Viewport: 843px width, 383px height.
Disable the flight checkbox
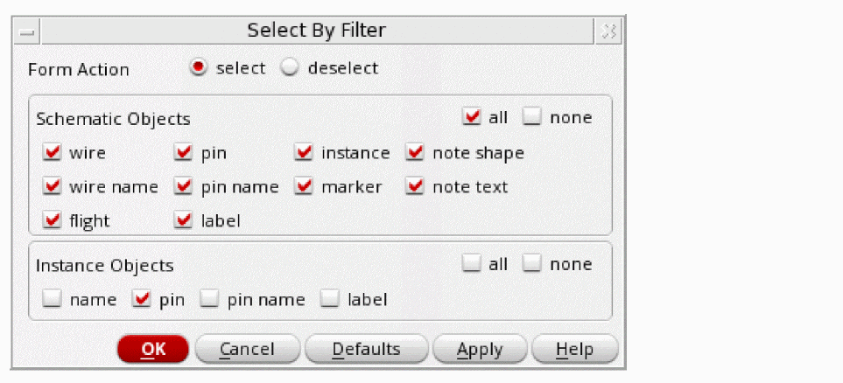pyautogui.click(x=53, y=220)
